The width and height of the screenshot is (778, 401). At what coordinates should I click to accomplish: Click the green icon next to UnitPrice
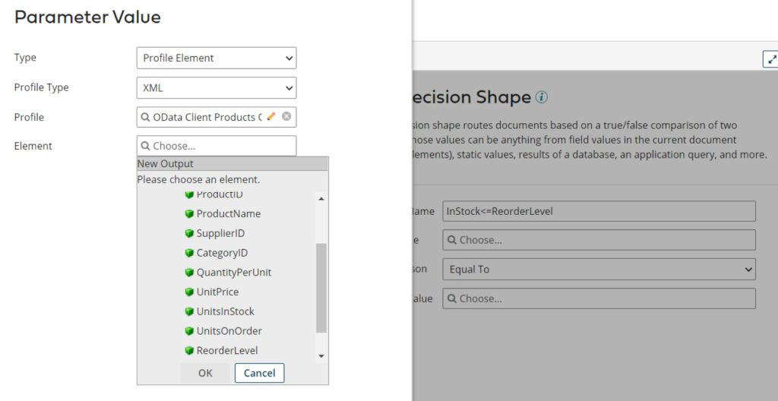(x=189, y=292)
